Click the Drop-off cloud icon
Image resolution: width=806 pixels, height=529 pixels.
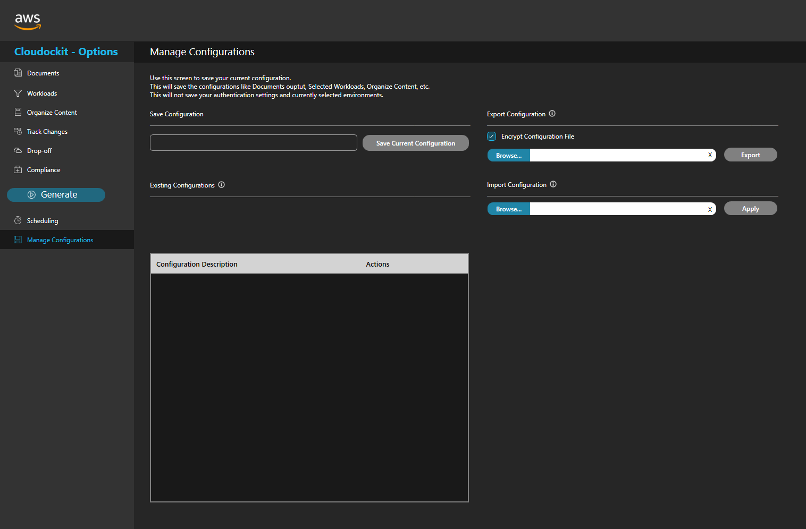[18, 150]
